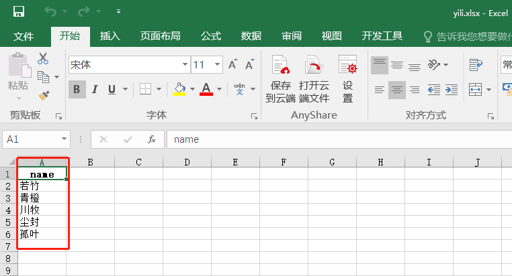512x276 pixels.
Task: Go to the 视图 ribbon tab
Action: [x=332, y=36]
